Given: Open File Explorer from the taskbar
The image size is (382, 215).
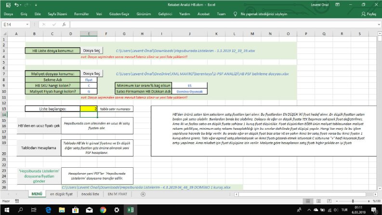Looking at the screenshot, I should pos(62,210).
